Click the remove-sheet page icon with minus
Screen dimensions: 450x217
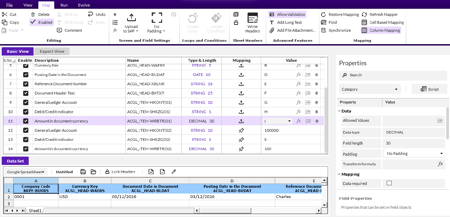(162, 172)
